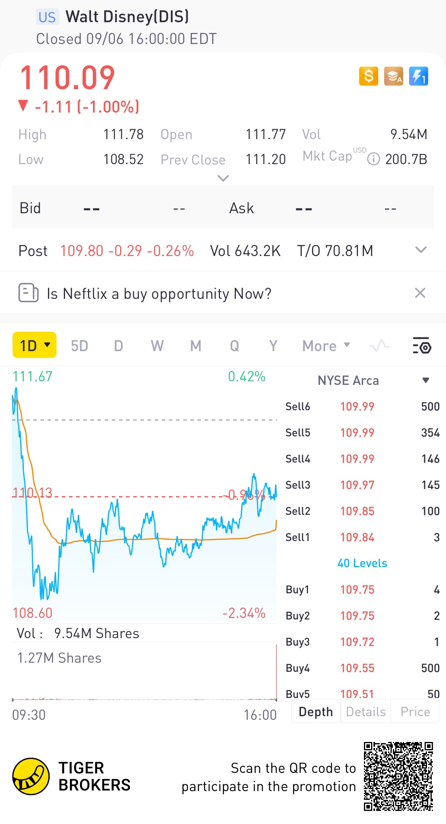
Task: Tap the promotion QR code
Action: coord(398,776)
